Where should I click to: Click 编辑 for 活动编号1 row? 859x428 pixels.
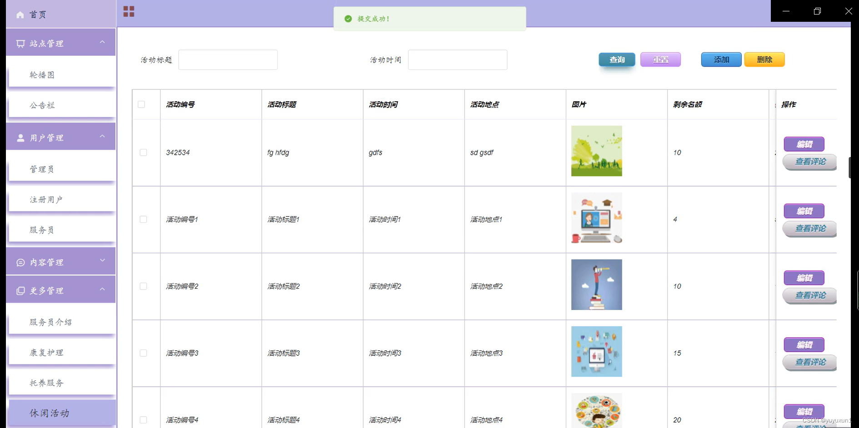[804, 211]
